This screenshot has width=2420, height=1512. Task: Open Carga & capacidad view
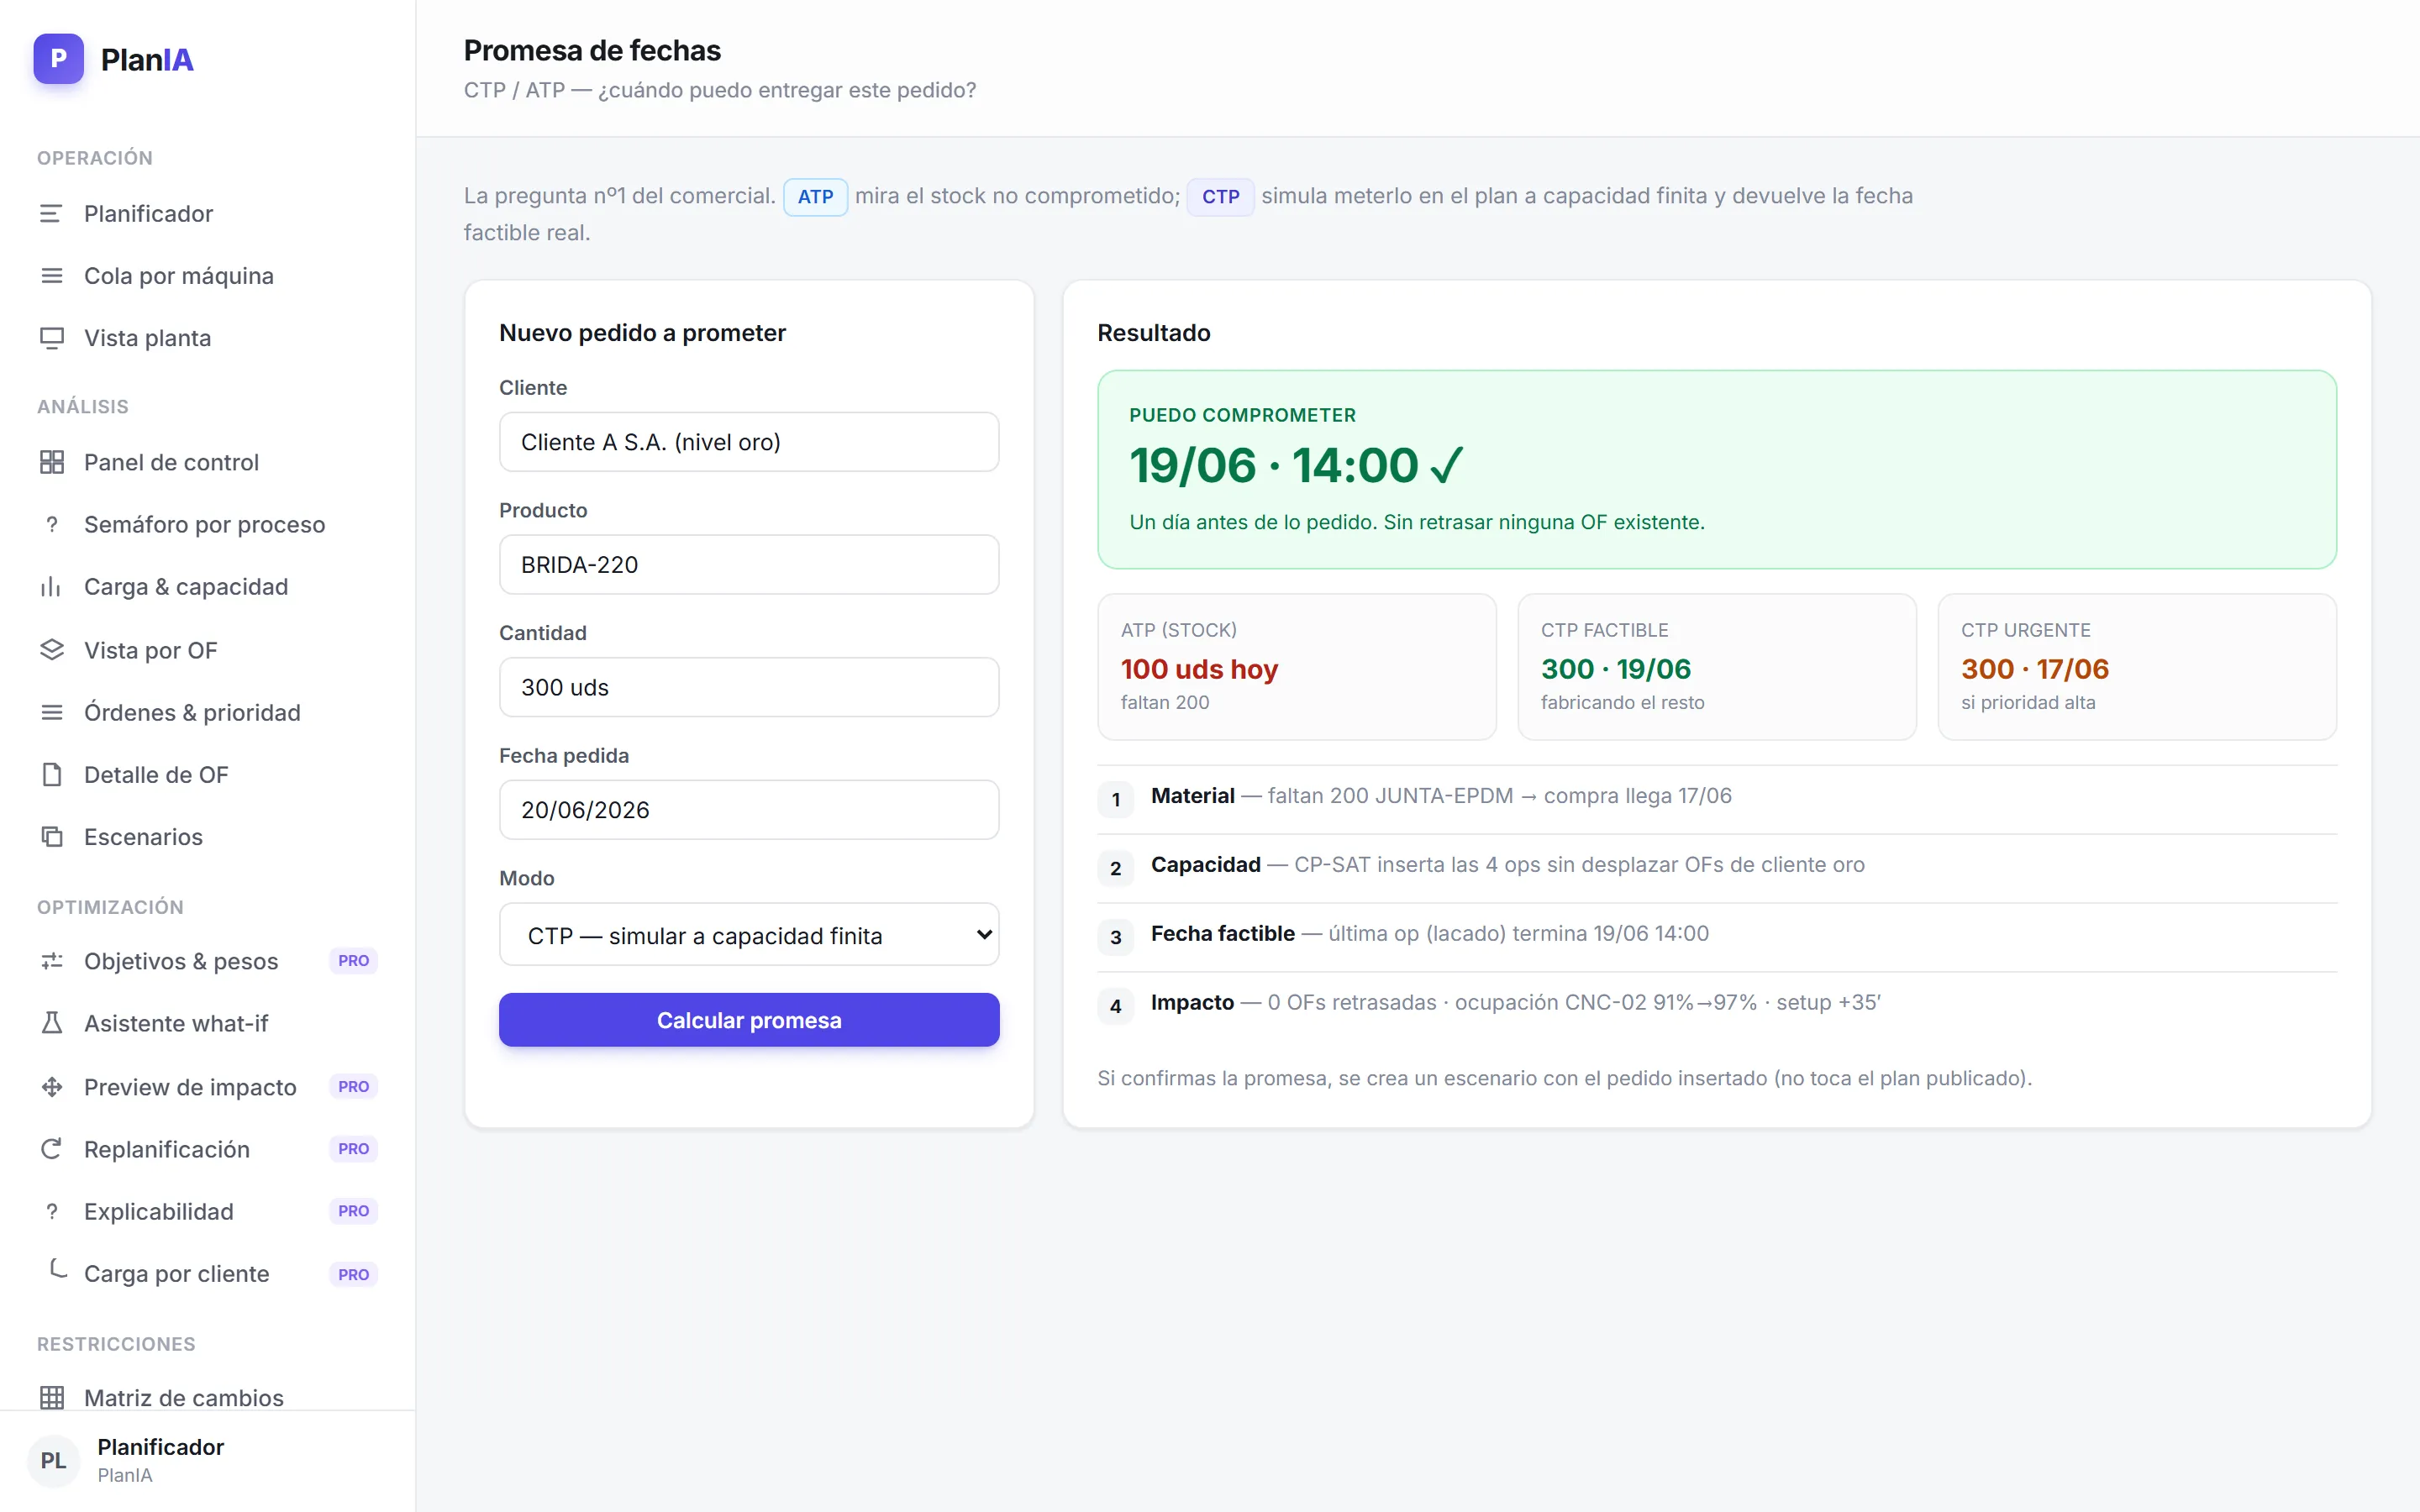click(207, 587)
